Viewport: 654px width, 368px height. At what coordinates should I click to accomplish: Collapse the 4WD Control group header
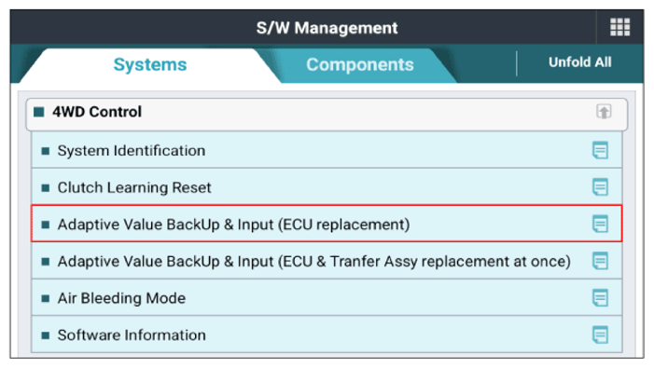coord(327,112)
